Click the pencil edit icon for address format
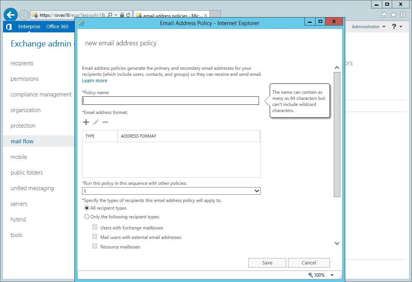The width and height of the screenshot is (412, 282). tap(96, 122)
